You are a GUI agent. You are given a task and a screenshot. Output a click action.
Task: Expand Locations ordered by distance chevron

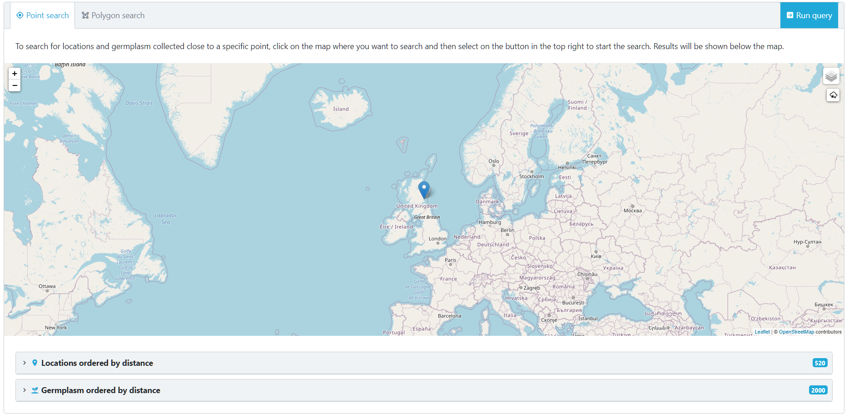click(25, 363)
